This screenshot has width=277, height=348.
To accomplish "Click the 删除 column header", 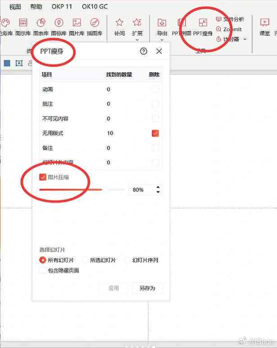I will [154, 74].
